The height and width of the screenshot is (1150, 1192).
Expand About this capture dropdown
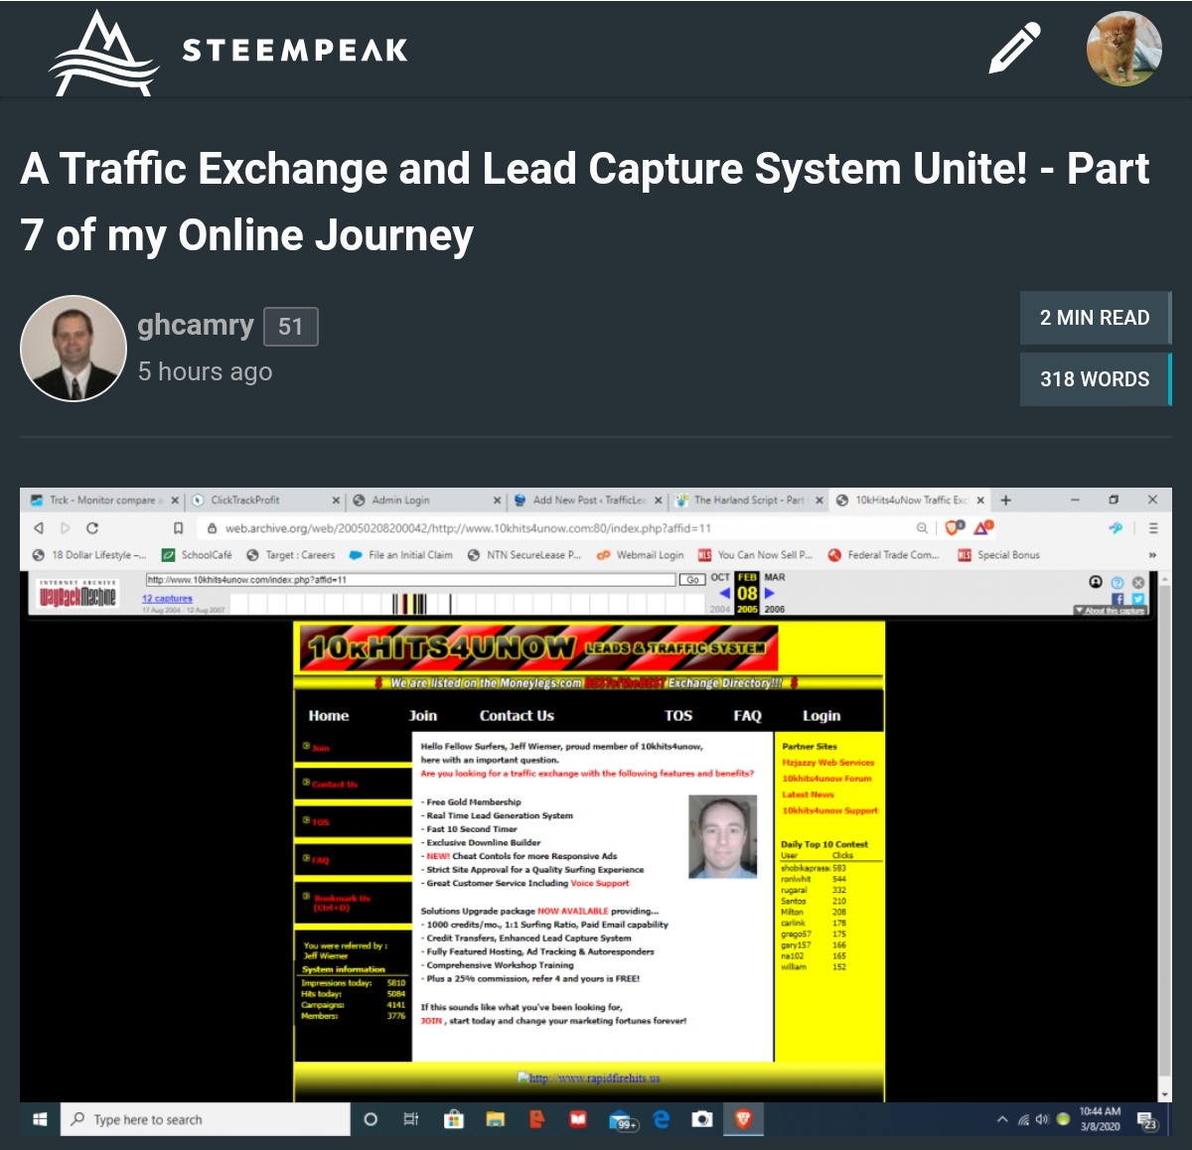[x=1110, y=611]
